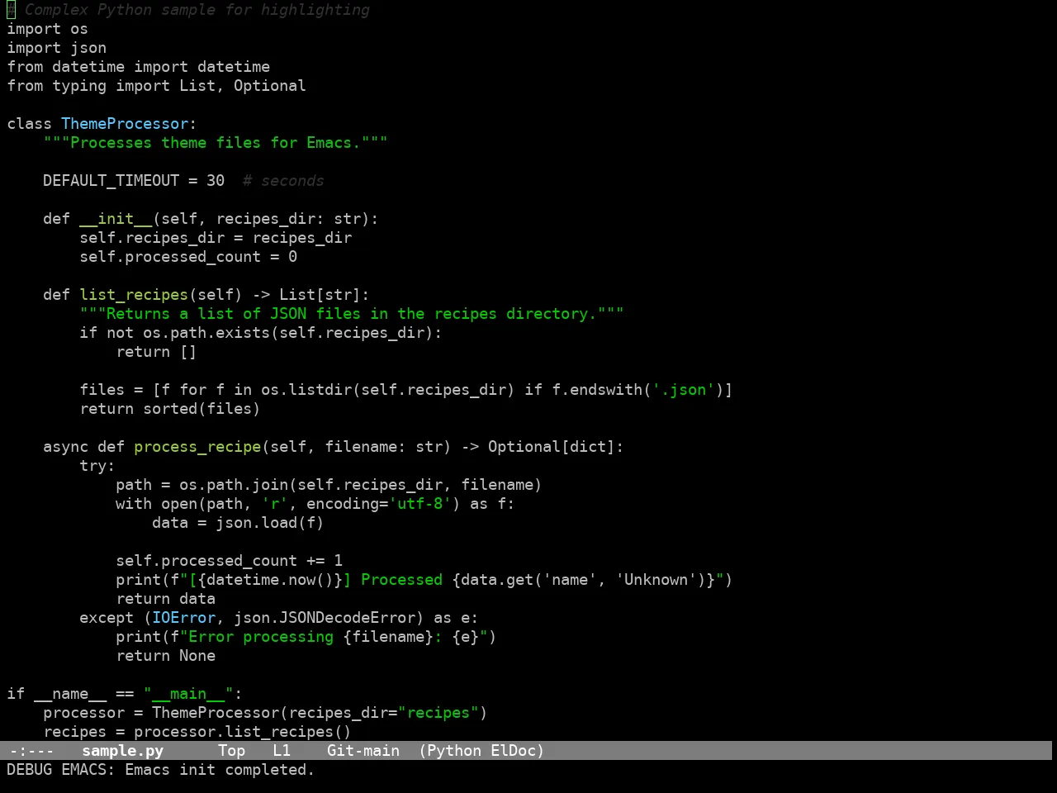The image size is (1057, 793).
Task: Click the docstring 'Processes theme files for Emacs.'
Action: click(x=216, y=143)
